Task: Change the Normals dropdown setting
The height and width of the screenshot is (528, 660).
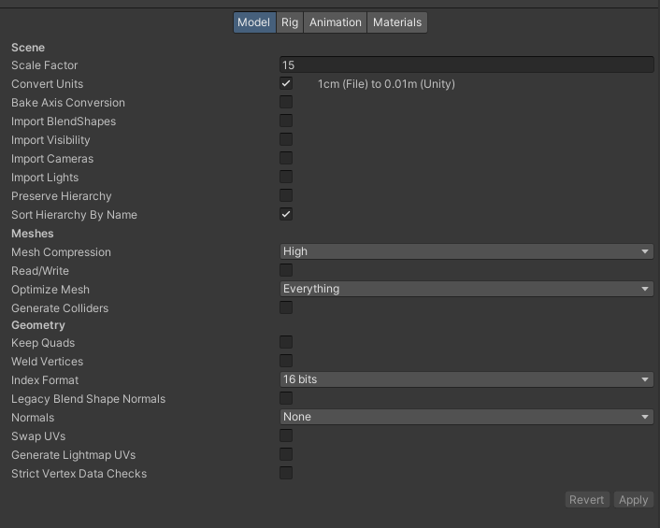Action: (x=466, y=417)
